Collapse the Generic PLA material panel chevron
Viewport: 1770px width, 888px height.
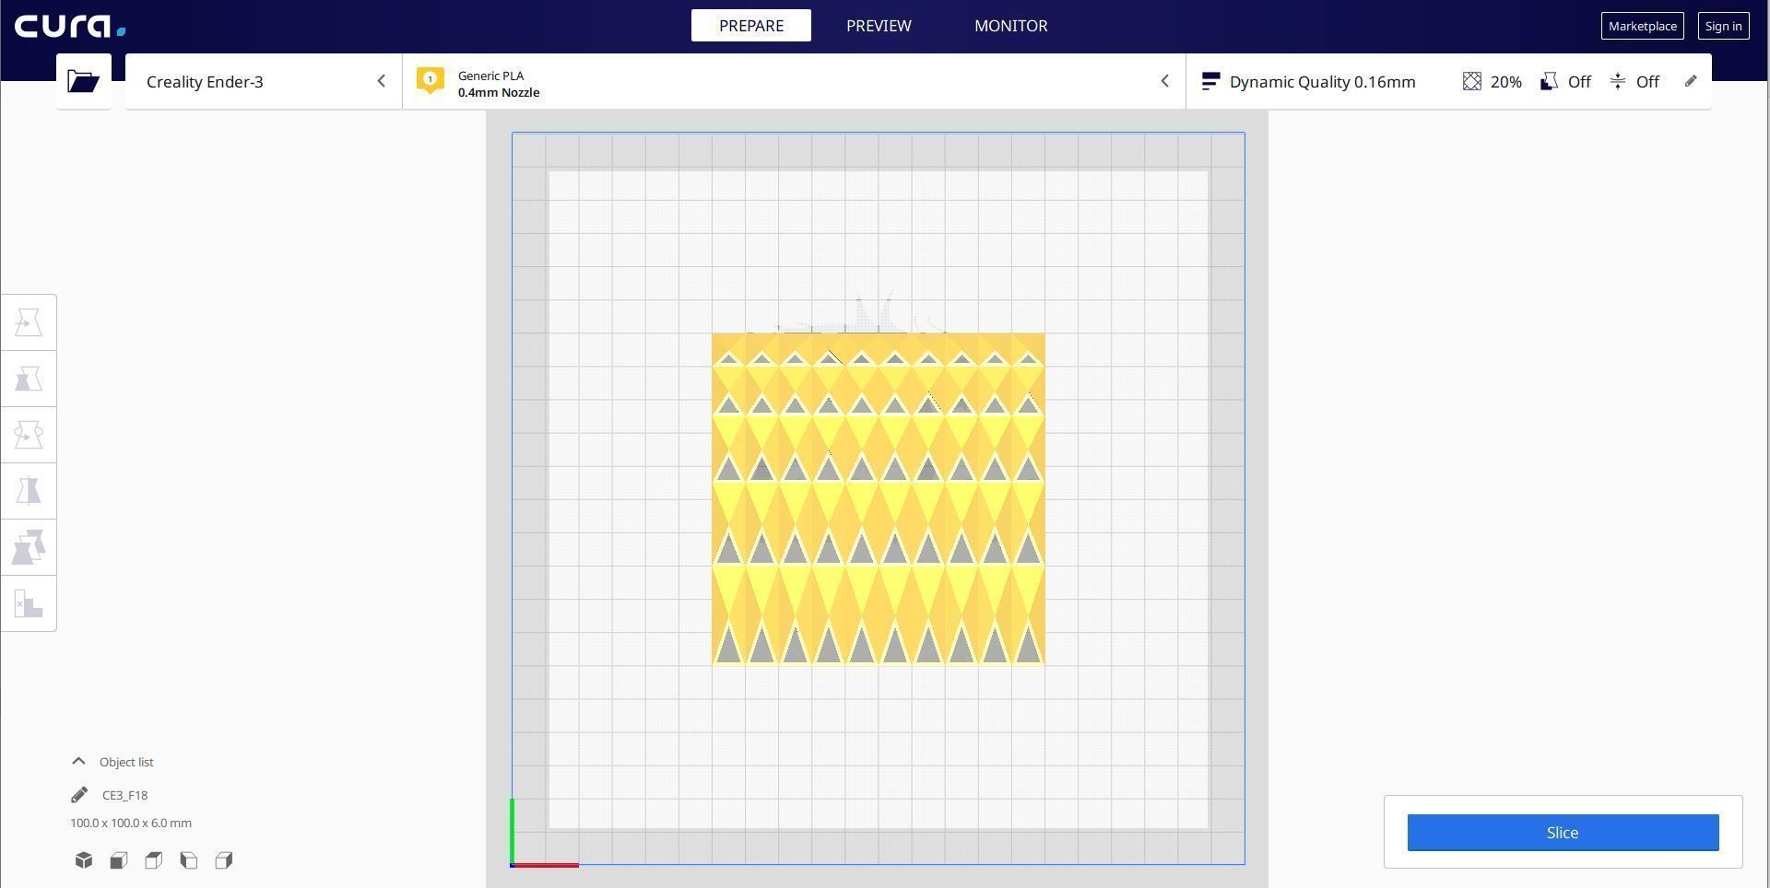coord(1165,81)
